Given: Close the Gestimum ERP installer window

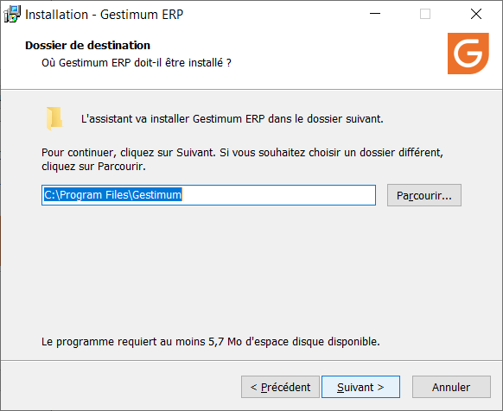Looking at the screenshot, I should [x=476, y=14].
